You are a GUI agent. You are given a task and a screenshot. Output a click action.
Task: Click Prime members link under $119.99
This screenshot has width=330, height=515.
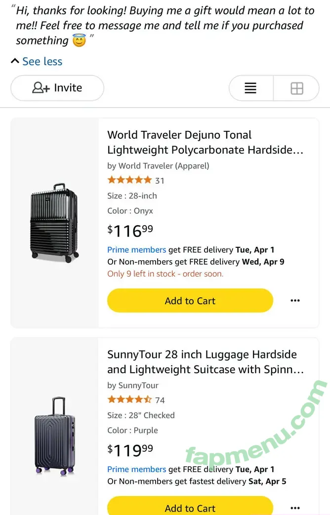[x=136, y=469]
